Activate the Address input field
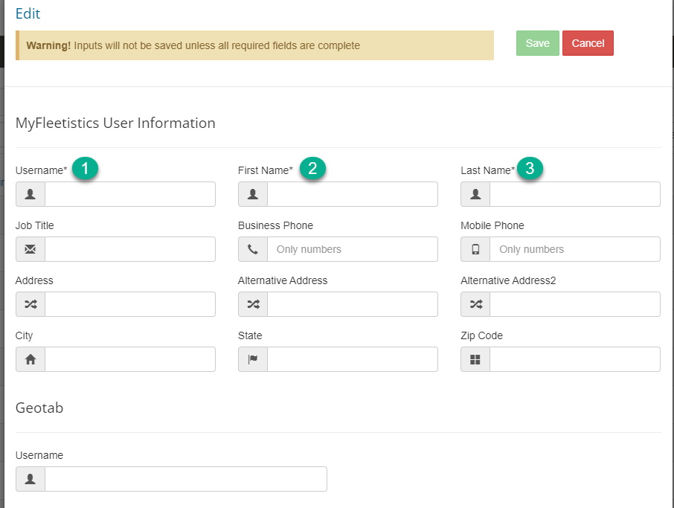674x508 pixels. 130,304
